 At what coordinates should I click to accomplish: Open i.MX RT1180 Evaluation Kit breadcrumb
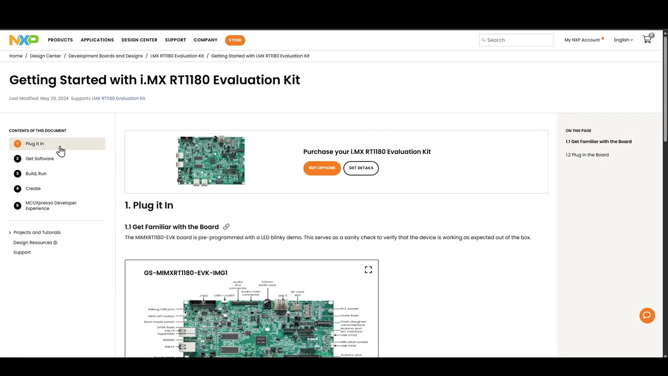click(177, 56)
